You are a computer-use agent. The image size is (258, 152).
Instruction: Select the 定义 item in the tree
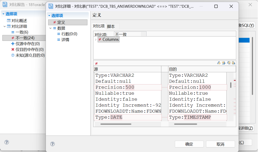pos(68,22)
